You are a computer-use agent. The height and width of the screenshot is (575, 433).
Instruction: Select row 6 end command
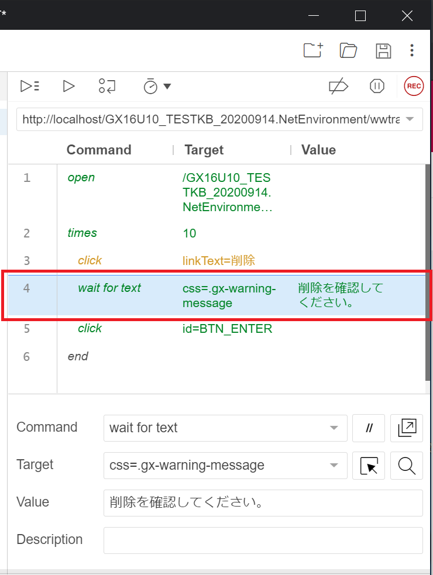coord(216,356)
